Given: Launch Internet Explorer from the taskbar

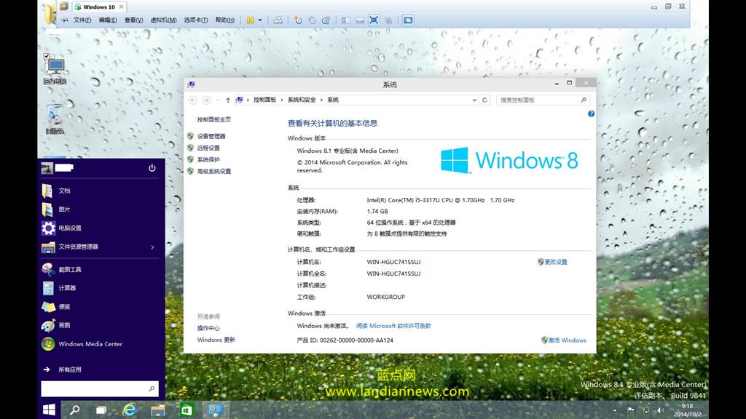Looking at the screenshot, I should click(x=129, y=410).
